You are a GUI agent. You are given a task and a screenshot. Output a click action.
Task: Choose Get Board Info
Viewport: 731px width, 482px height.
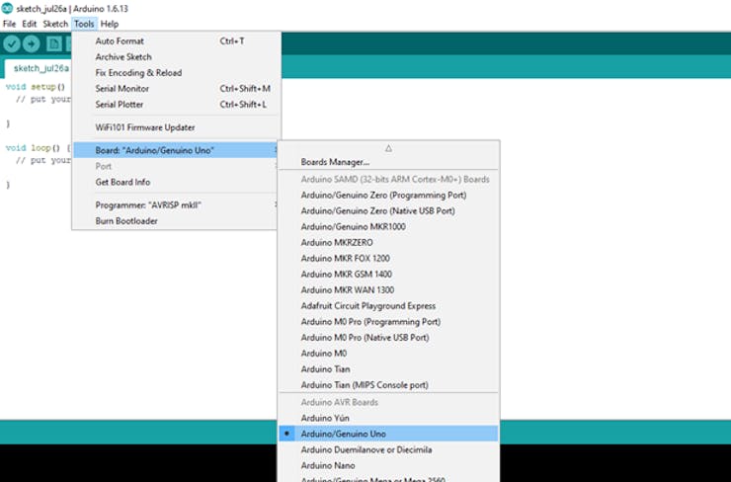pos(176,183)
